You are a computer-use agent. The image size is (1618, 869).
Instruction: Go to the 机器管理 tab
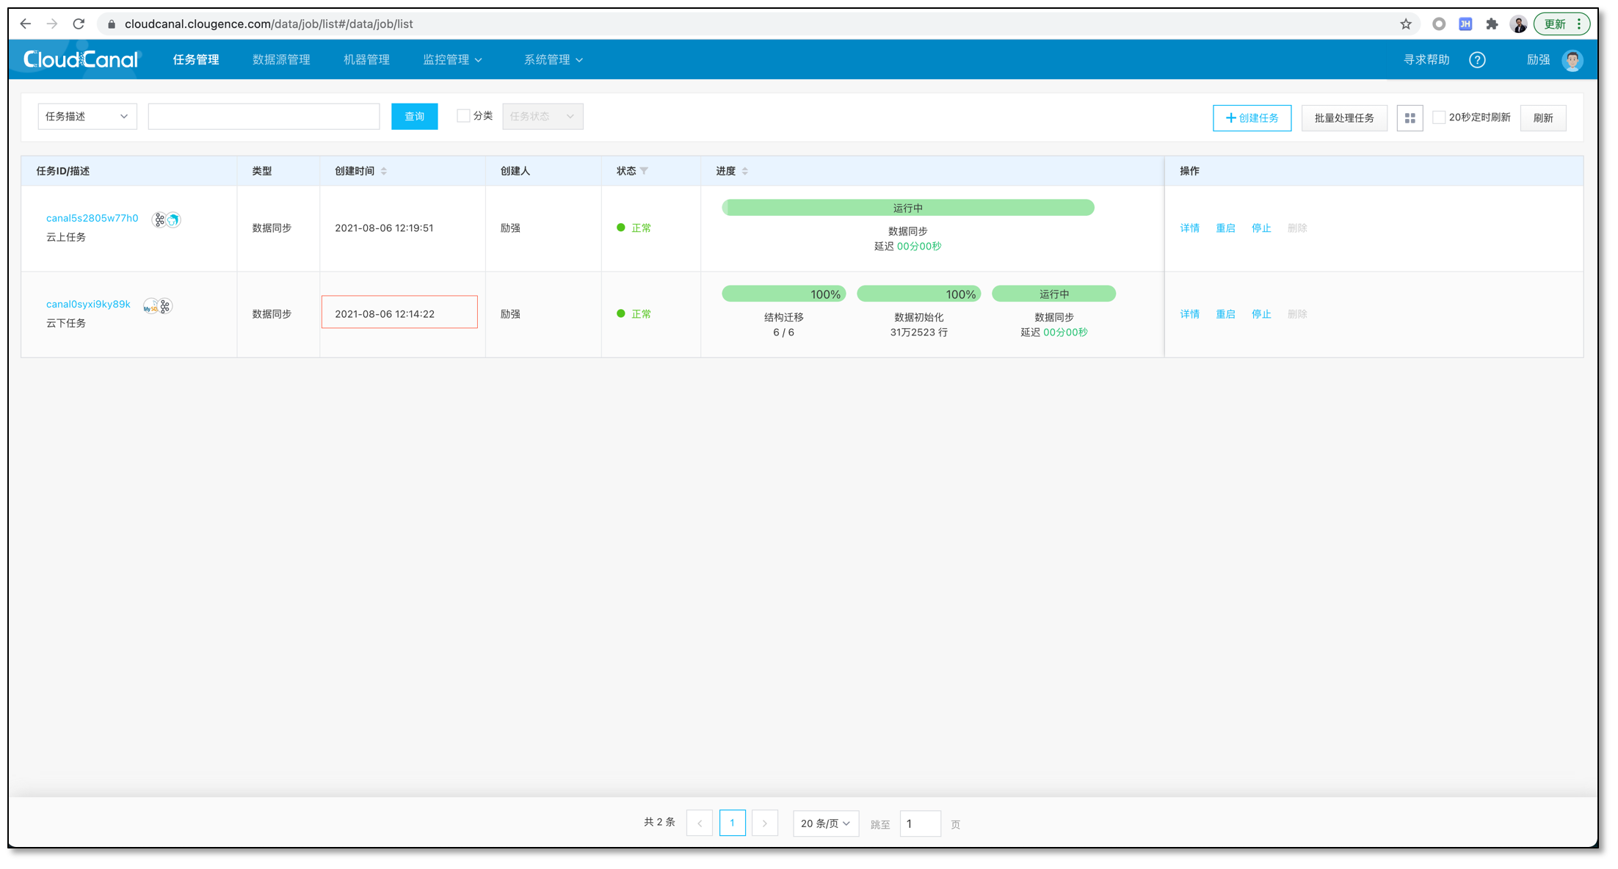point(366,60)
